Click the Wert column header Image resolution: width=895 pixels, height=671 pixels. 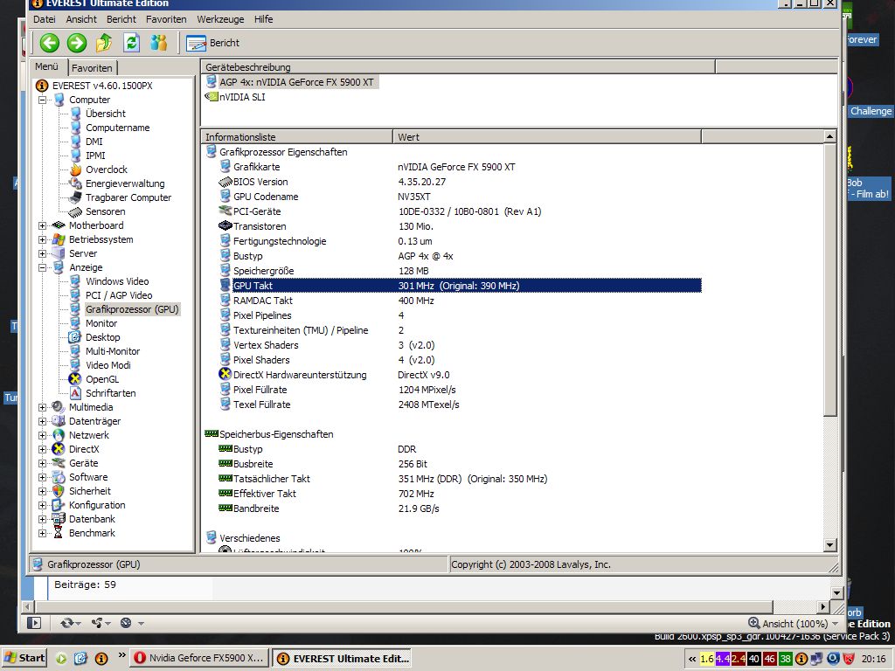point(547,137)
